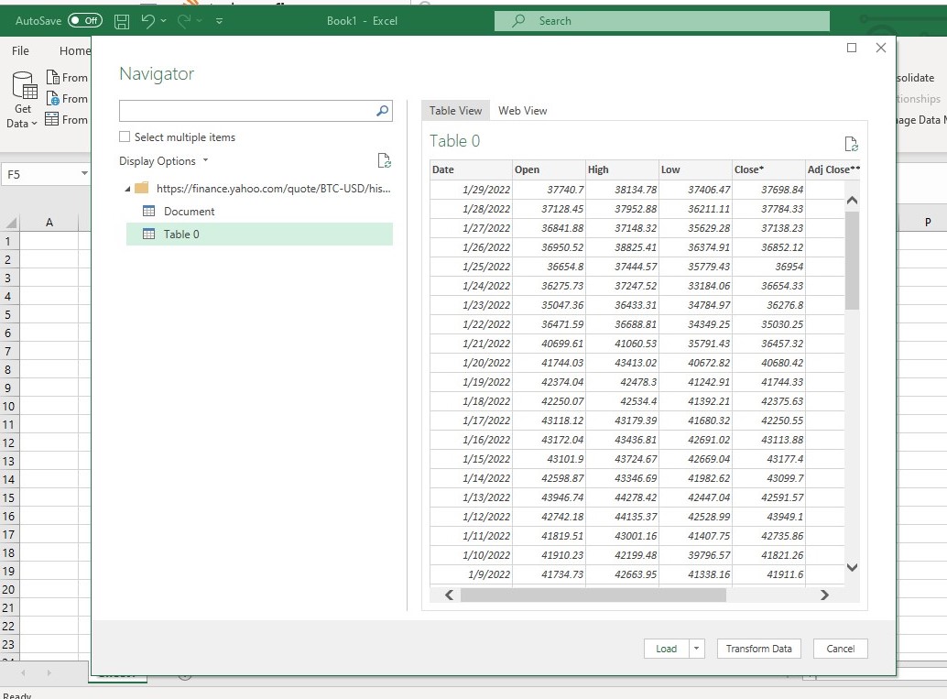Click the magnifier icon in Navigator search
947x699 pixels.
click(x=382, y=111)
